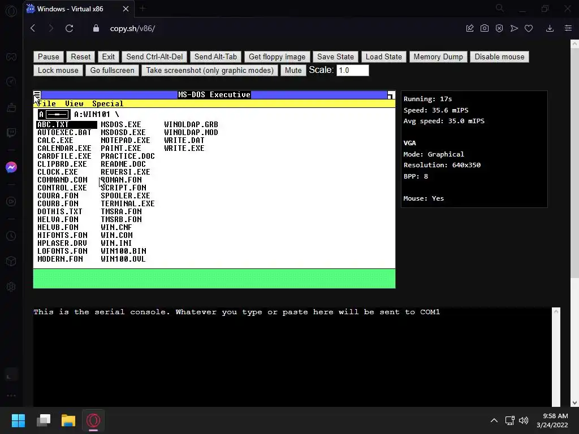579x434 pixels.
Task: Select ABC.TXT in the file list
Action: coord(67,125)
